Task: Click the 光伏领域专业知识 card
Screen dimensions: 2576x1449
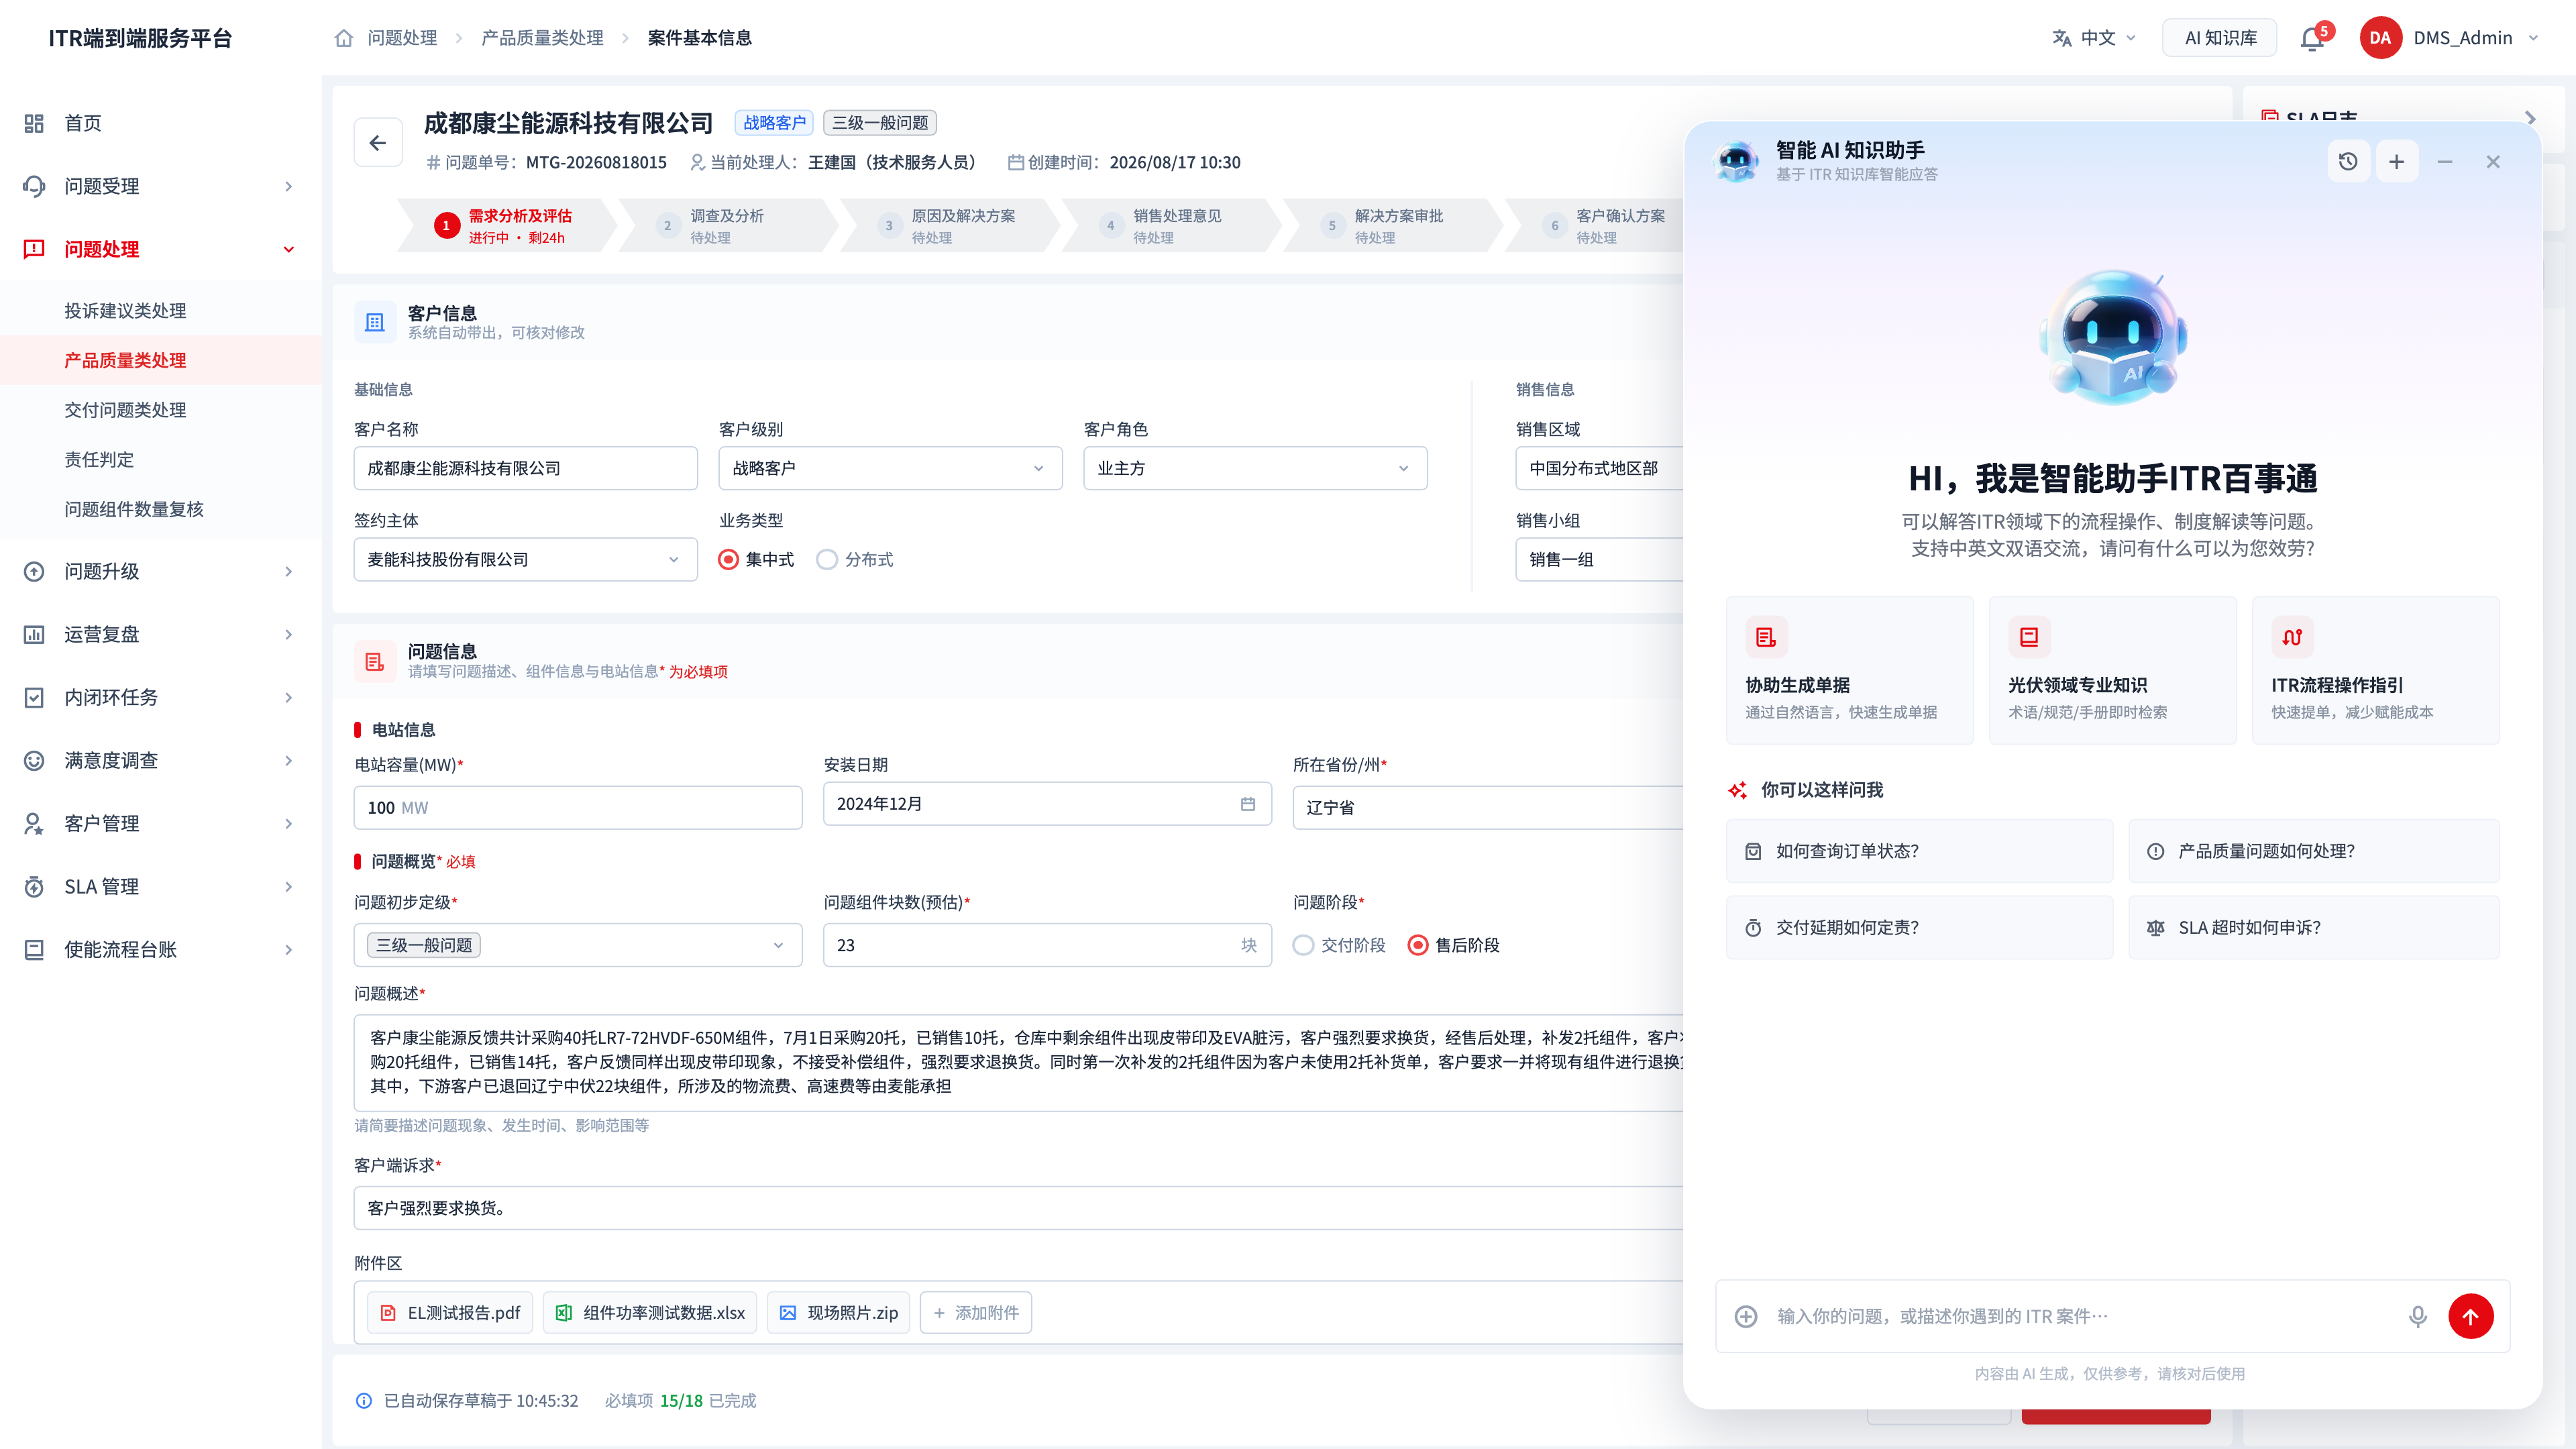Action: coord(2112,670)
